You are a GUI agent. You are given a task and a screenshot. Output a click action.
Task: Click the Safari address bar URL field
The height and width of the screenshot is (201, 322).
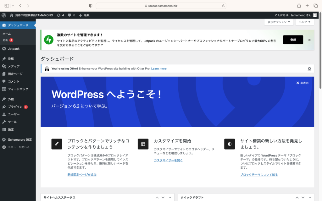161,6
